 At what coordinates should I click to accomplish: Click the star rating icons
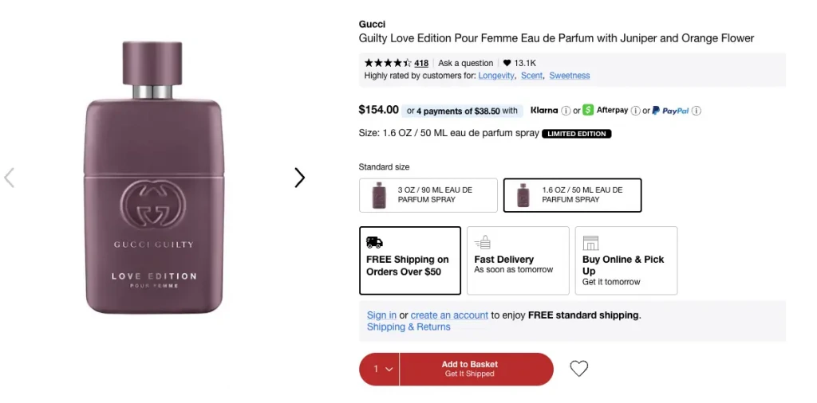tap(388, 63)
